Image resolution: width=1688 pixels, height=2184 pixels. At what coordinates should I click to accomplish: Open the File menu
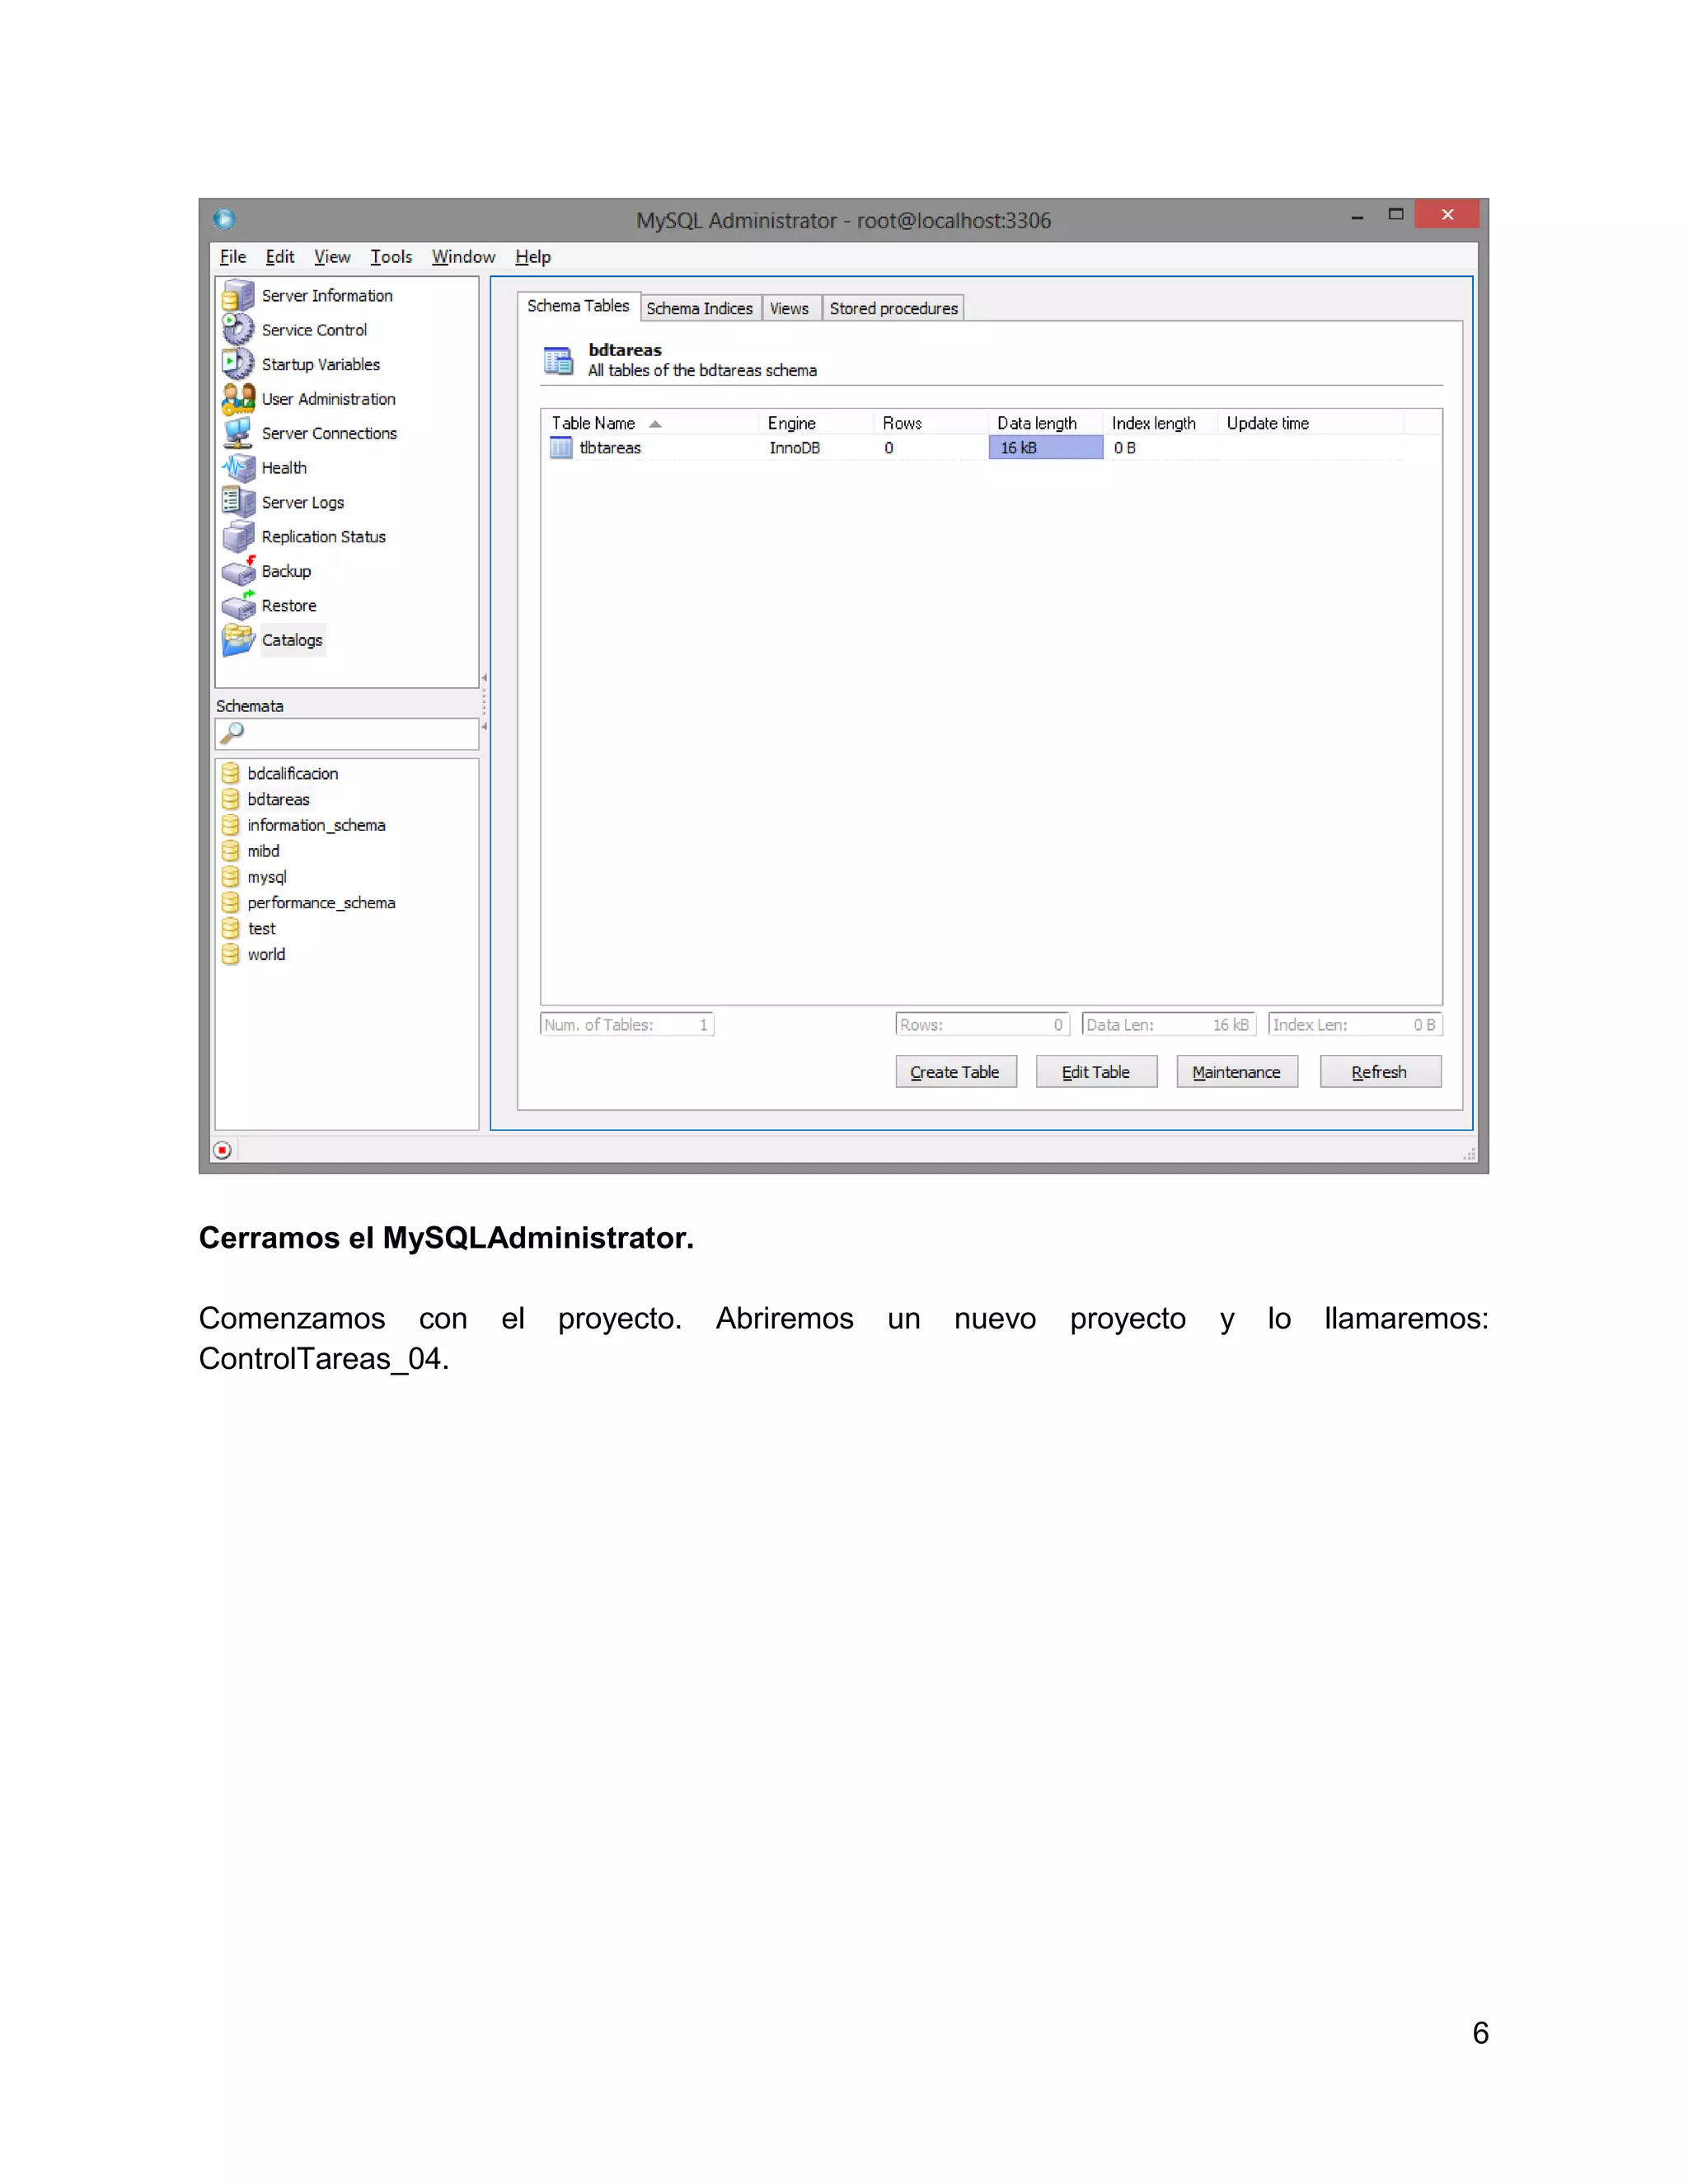[x=233, y=257]
